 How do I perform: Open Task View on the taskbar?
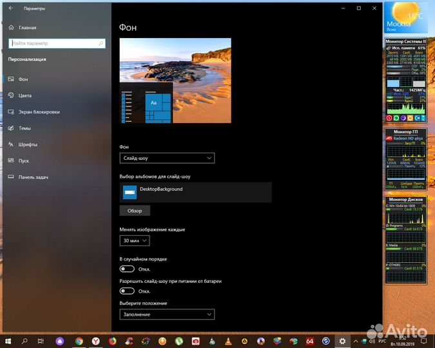(x=41, y=341)
